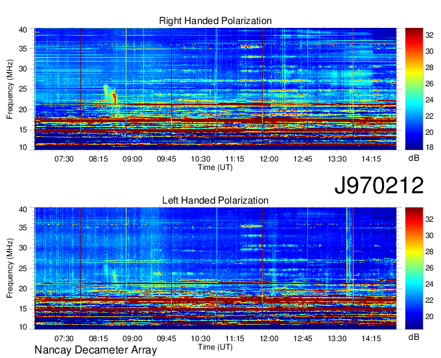Click 12:00 tick under left-handed plot

[x=269, y=339]
